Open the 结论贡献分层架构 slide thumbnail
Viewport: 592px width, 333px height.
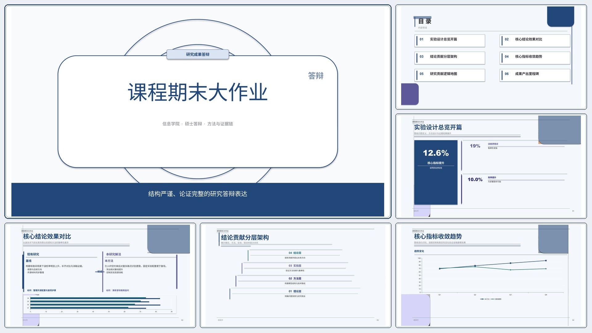[x=295, y=275]
